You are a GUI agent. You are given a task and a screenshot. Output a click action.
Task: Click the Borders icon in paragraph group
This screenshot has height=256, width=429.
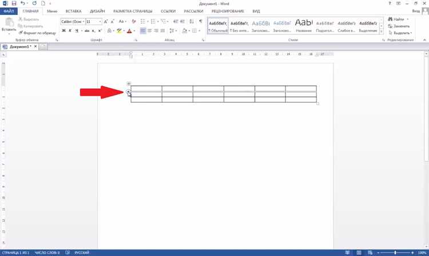pyautogui.click(x=194, y=31)
